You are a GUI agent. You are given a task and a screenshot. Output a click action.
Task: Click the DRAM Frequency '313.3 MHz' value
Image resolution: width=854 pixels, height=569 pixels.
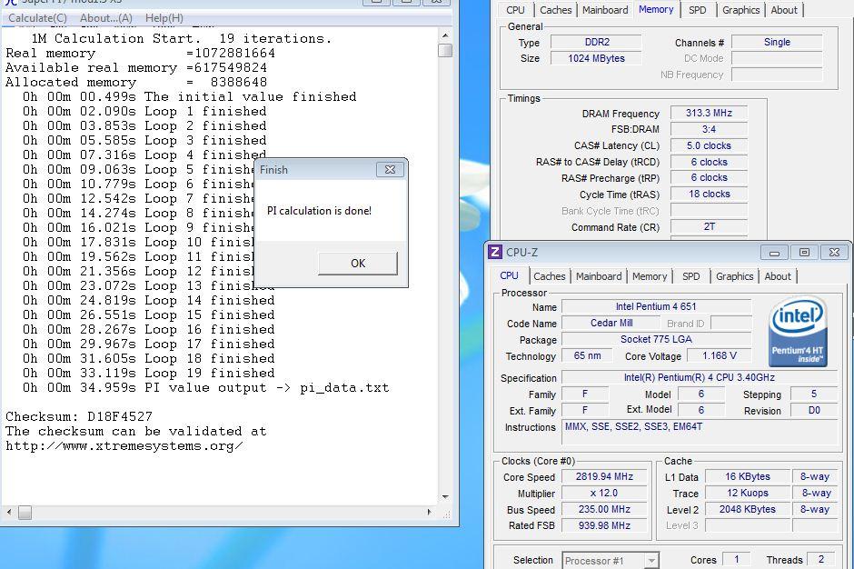click(709, 114)
